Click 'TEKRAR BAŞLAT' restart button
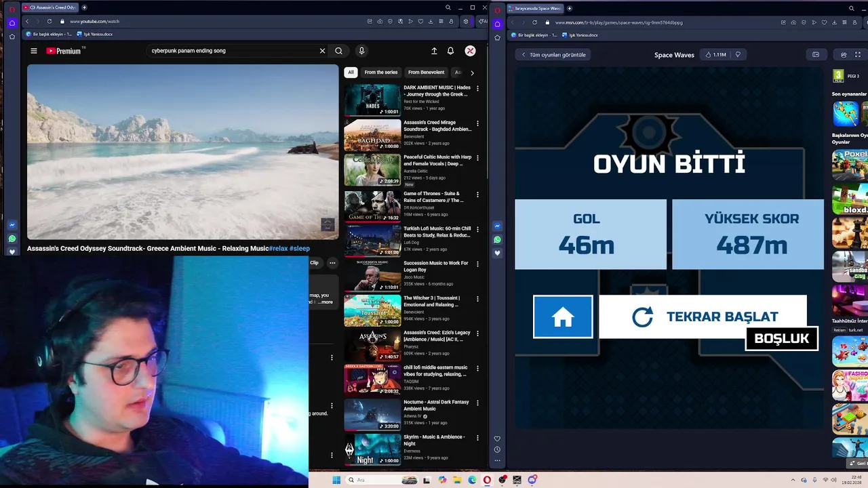Image resolution: width=868 pixels, height=488 pixels. (703, 317)
